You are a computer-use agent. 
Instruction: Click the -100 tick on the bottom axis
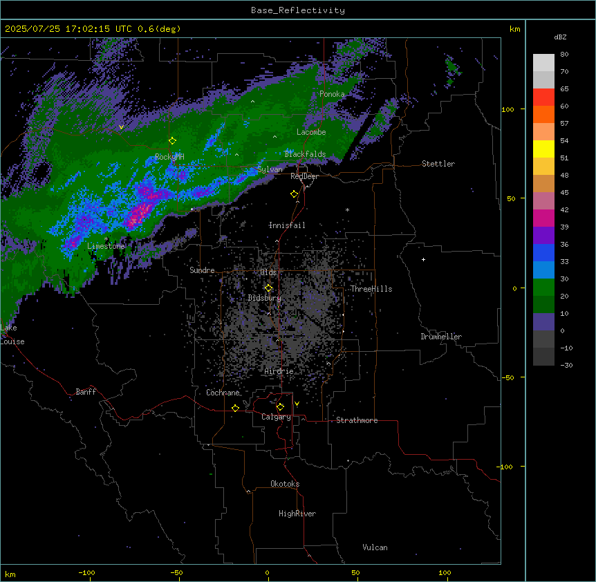point(86,572)
